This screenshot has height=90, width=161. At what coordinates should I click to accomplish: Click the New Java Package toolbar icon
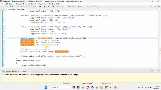53,6
